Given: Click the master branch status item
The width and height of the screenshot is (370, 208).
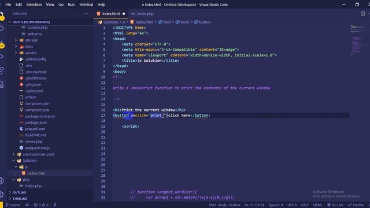Looking at the screenshot, I should (x=13, y=205).
